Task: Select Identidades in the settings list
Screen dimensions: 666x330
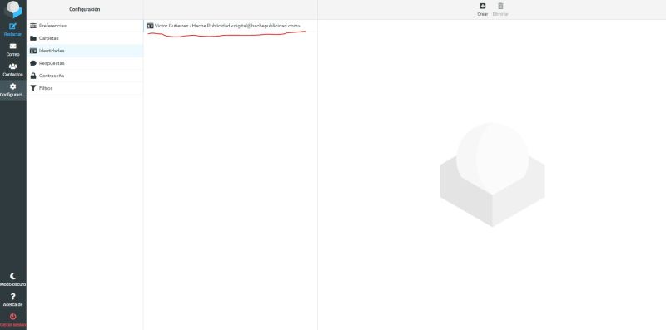Action: click(x=85, y=51)
